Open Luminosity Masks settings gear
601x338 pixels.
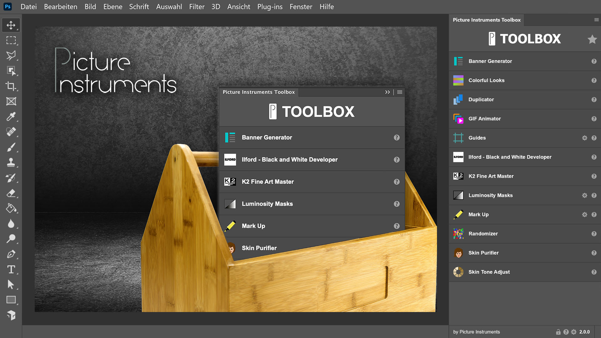pos(584,196)
